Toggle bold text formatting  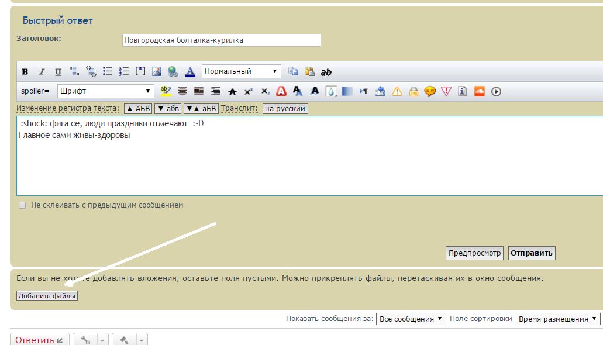point(25,72)
